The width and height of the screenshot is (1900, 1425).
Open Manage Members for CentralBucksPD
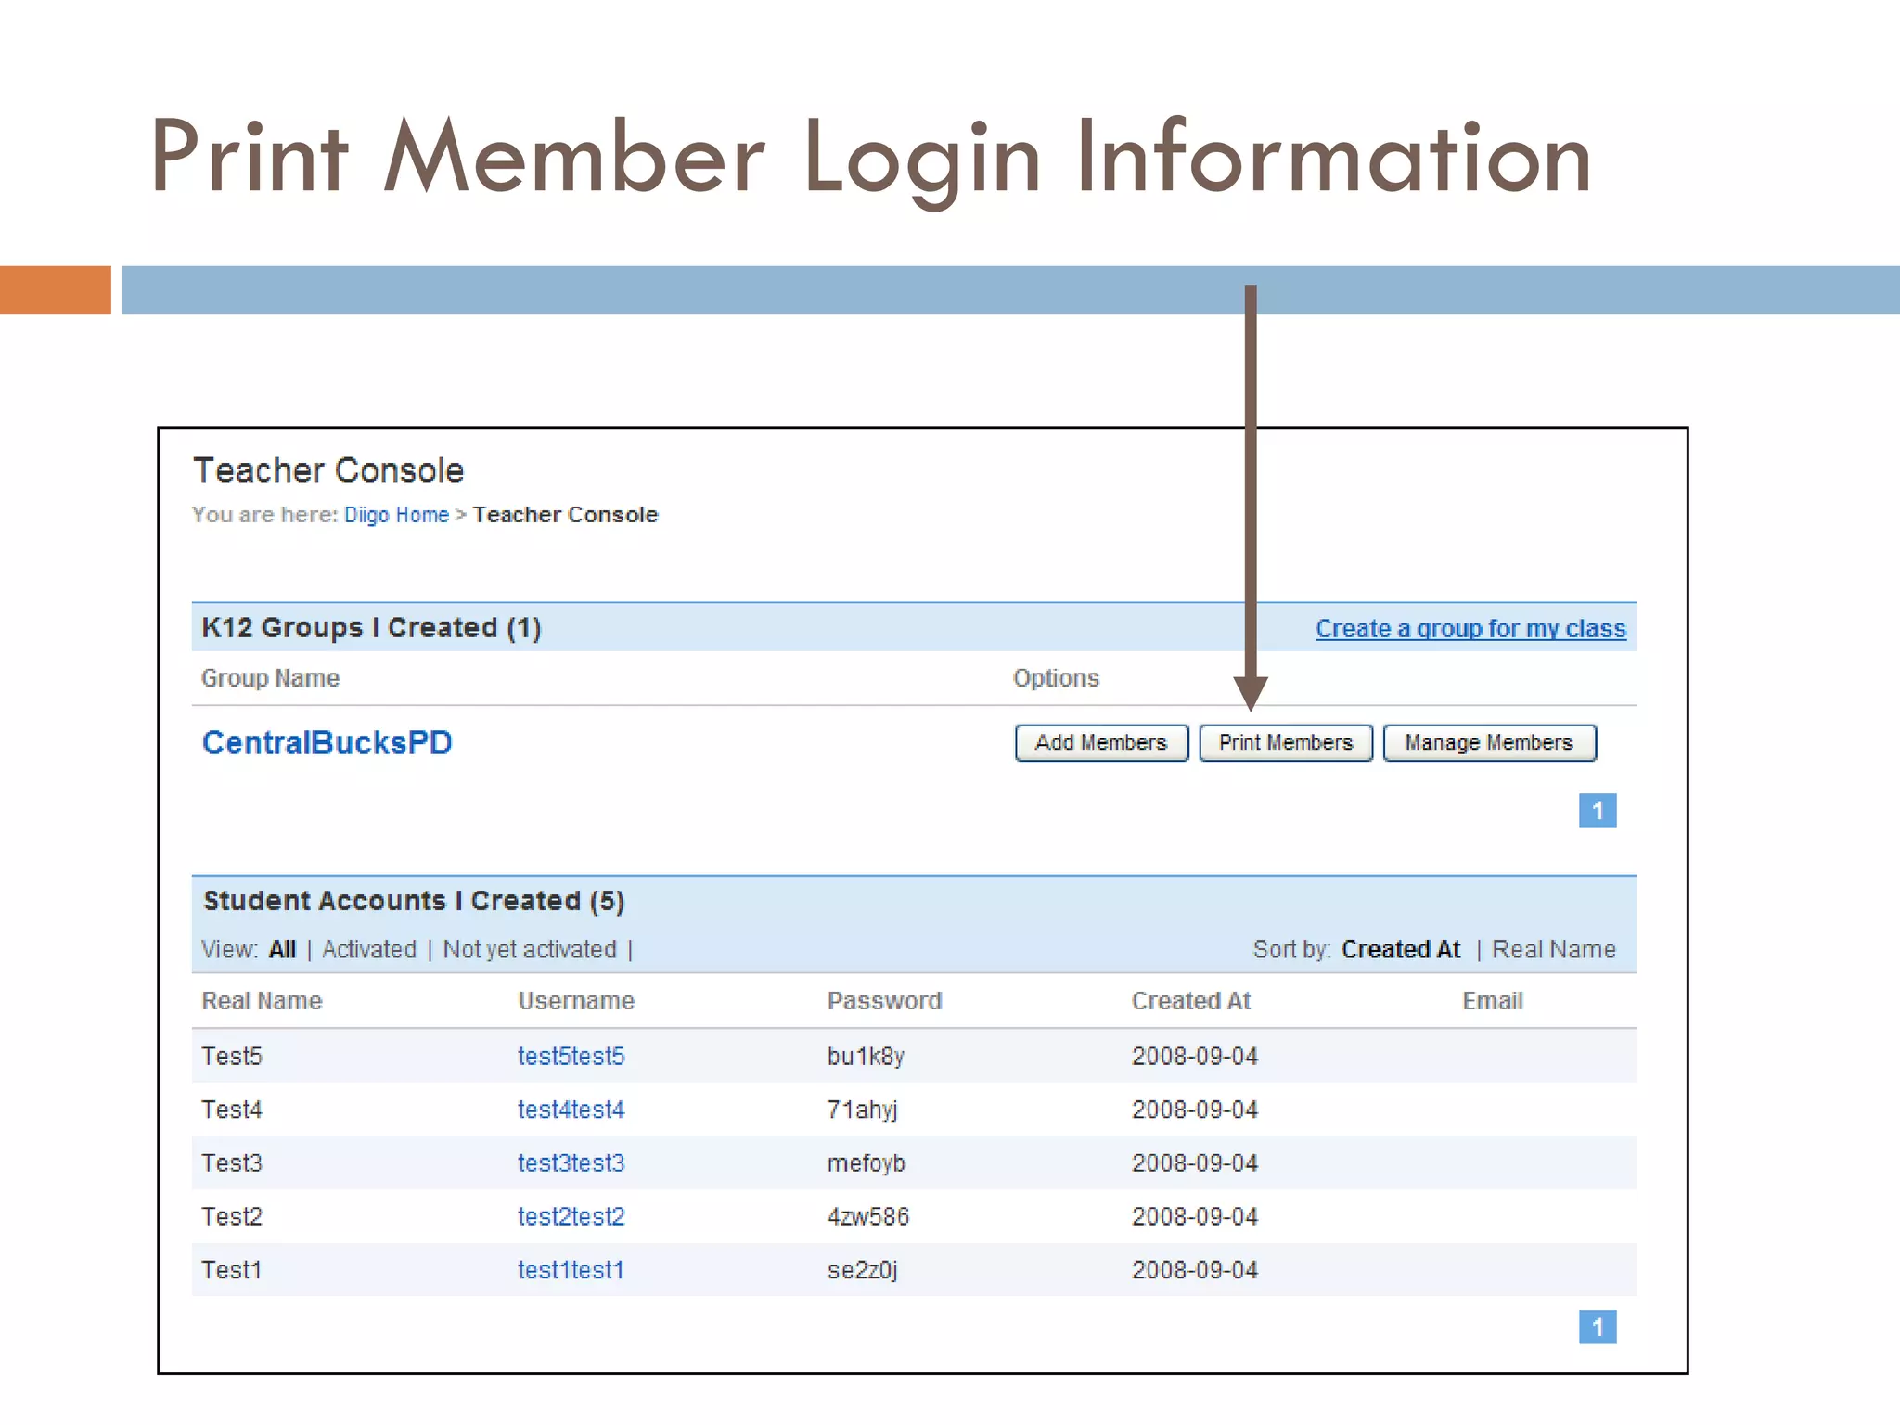1488,743
